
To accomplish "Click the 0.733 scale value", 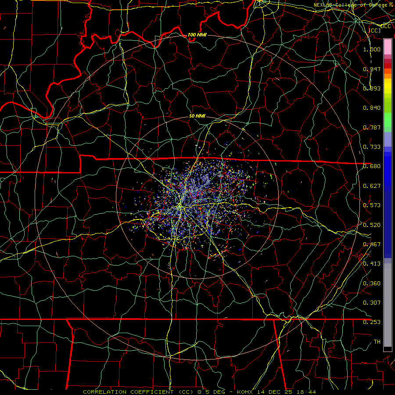I will pos(372,147).
